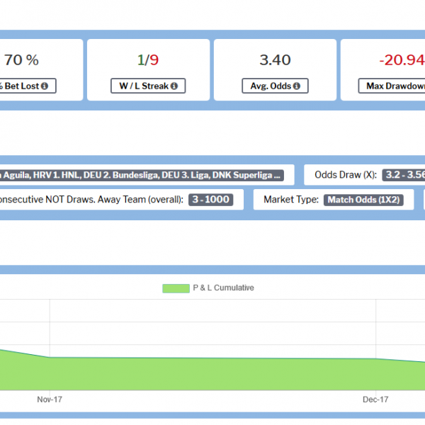
Task: Click the 1/9 streak value
Action: (x=148, y=60)
